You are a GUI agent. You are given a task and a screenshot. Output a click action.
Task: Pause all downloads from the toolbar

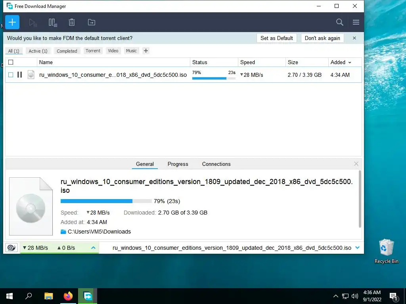53,23
